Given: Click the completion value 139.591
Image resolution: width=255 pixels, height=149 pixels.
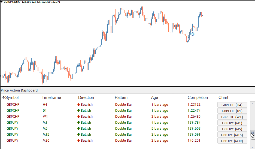Looking at the screenshot, I should 194,135.
